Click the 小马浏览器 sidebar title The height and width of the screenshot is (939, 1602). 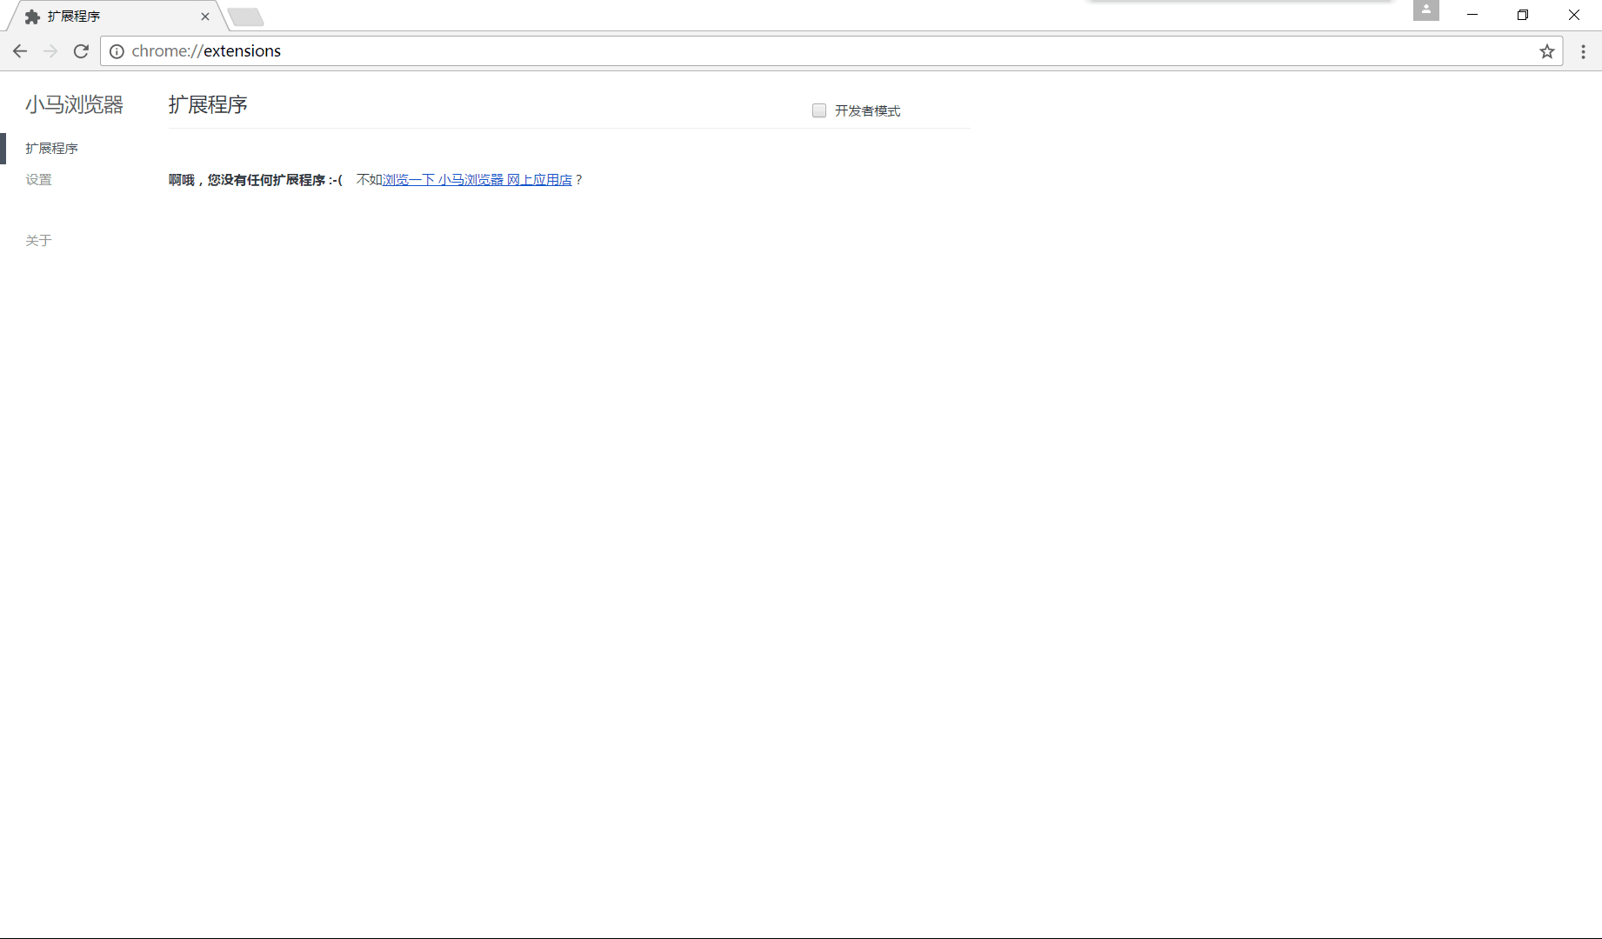point(74,105)
